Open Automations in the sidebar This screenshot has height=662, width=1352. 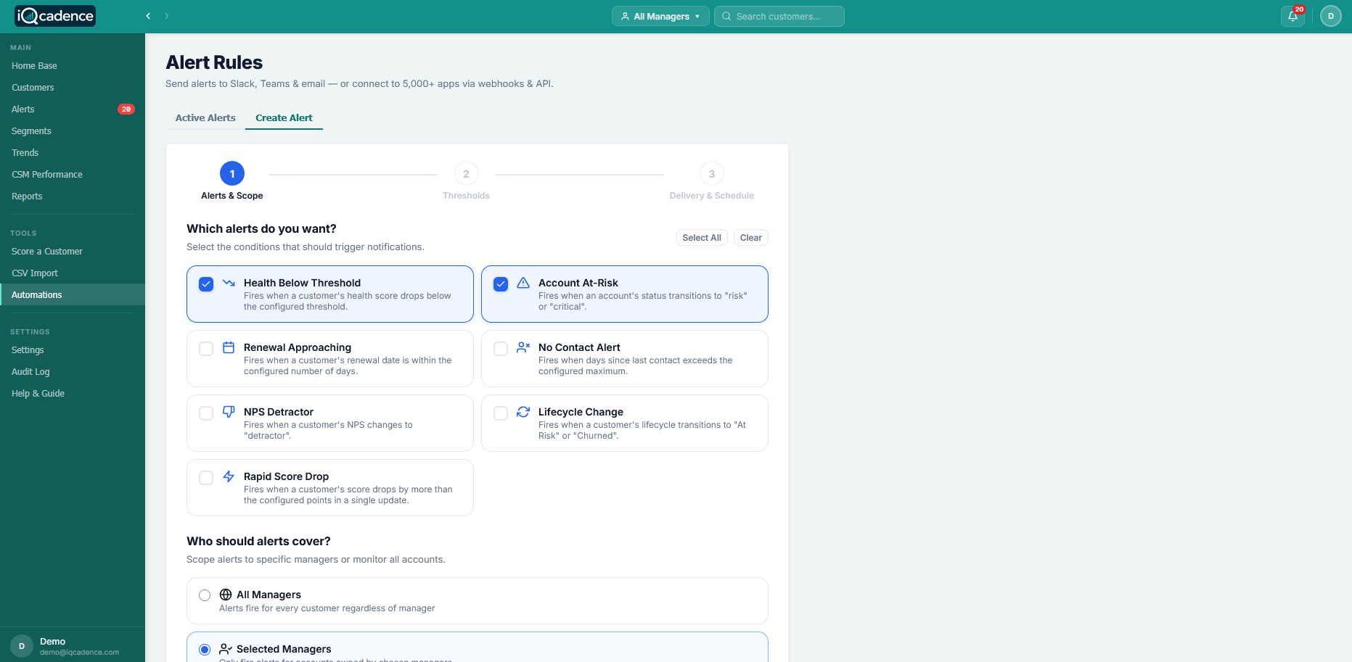tap(36, 294)
